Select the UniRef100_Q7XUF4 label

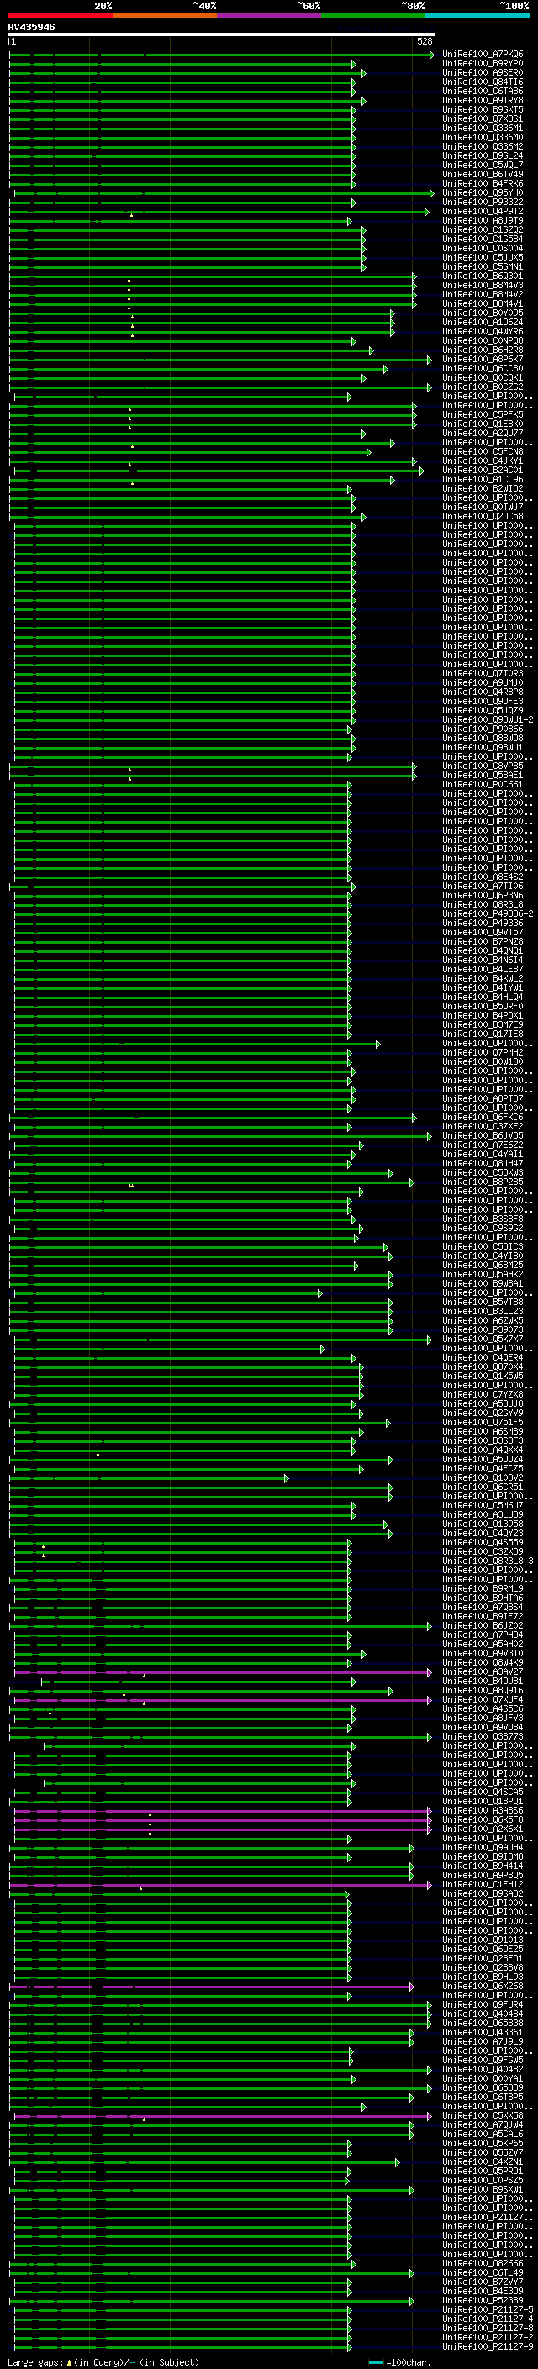[x=483, y=1699]
